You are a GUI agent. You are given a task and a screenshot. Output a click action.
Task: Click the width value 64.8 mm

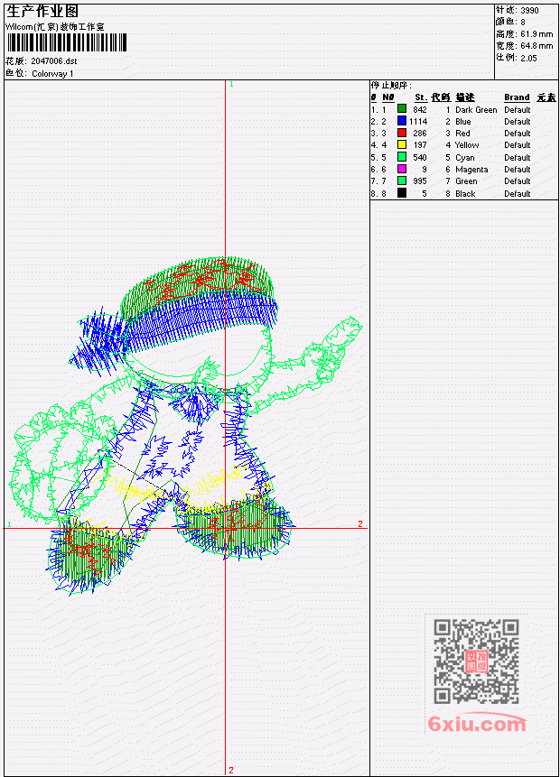537,46
